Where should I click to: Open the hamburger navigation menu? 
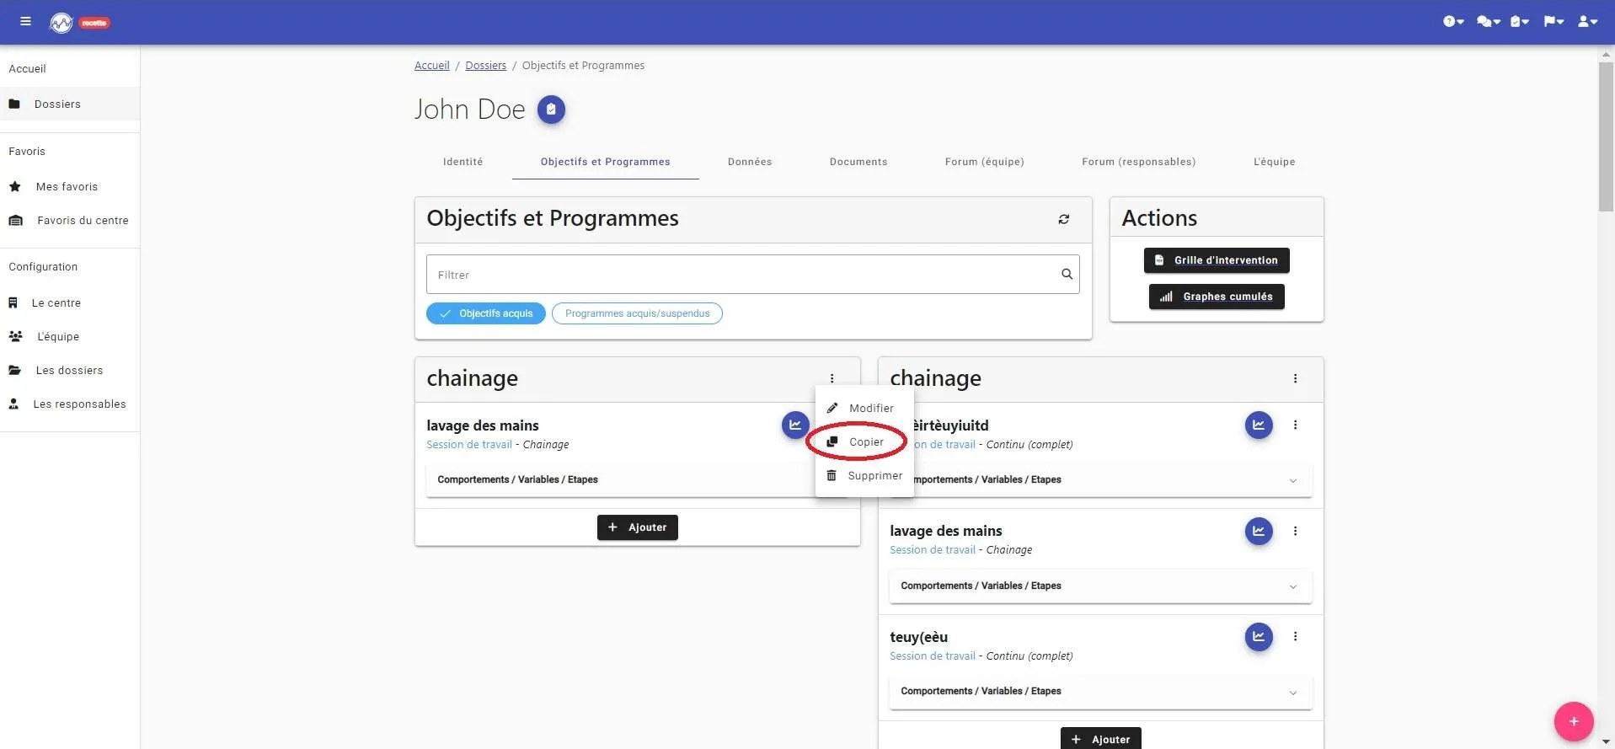click(x=25, y=22)
